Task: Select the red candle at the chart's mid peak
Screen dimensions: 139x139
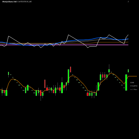Action: pos(71,69)
